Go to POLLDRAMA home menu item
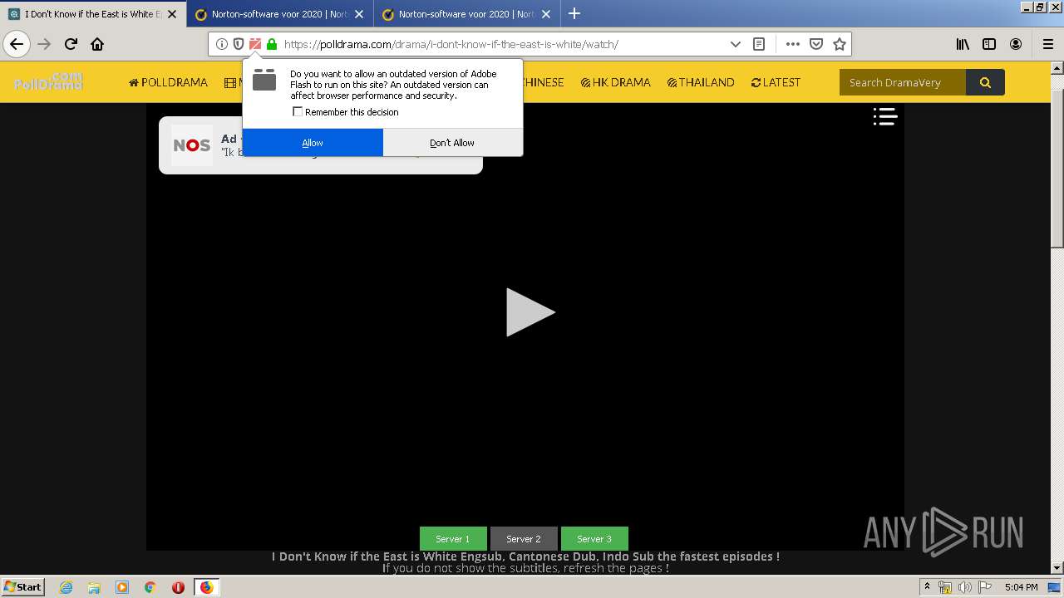The width and height of the screenshot is (1064, 598). tap(168, 82)
